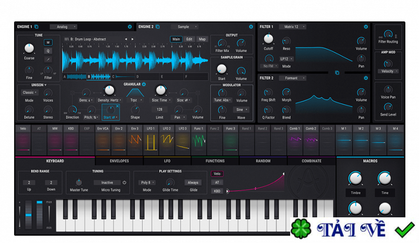Toggle Engine 1 power button
Viewport: 419px width, 243px height.
[129, 27]
